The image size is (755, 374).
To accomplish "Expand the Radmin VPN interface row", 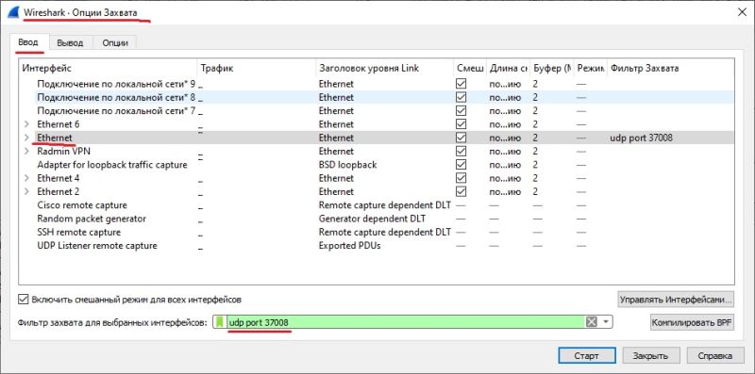I will pos(27,152).
